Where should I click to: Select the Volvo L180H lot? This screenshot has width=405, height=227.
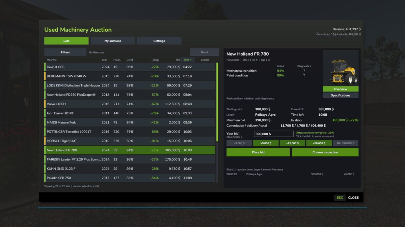point(130,104)
